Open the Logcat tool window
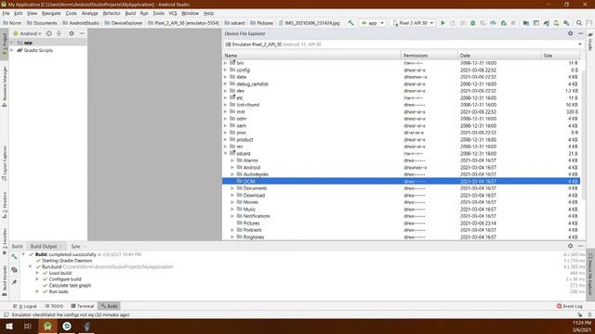 click(x=25, y=306)
